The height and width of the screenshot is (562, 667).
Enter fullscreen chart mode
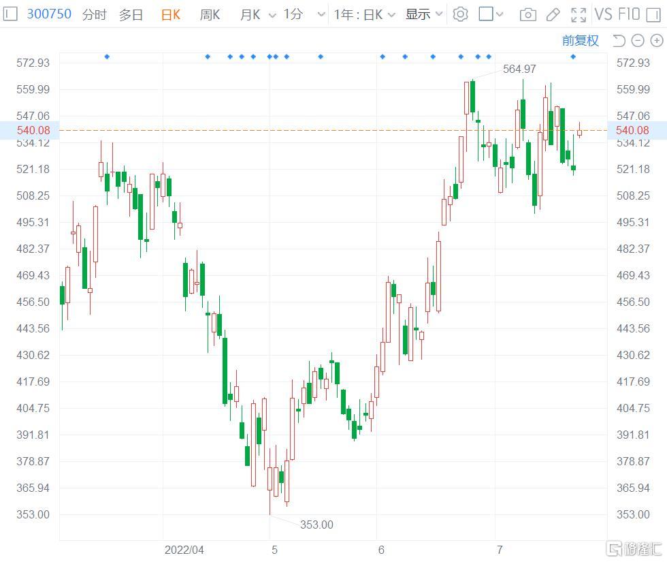(x=579, y=14)
